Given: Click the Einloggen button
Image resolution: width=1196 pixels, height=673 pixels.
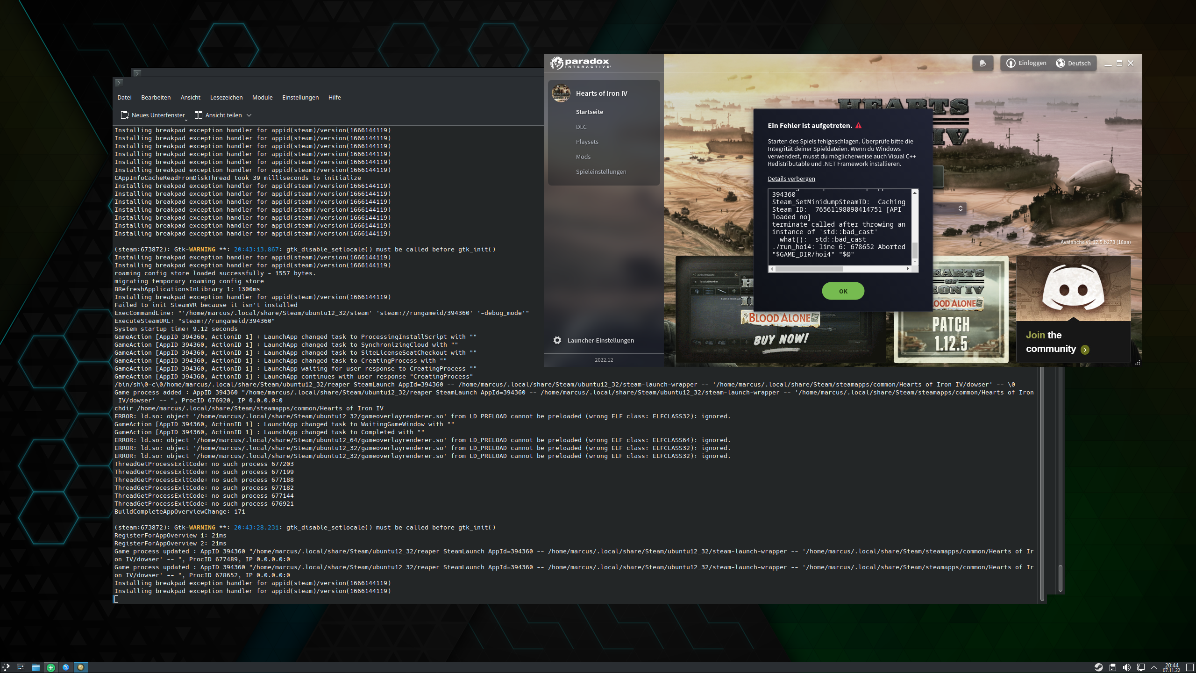Looking at the screenshot, I should click(1025, 63).
